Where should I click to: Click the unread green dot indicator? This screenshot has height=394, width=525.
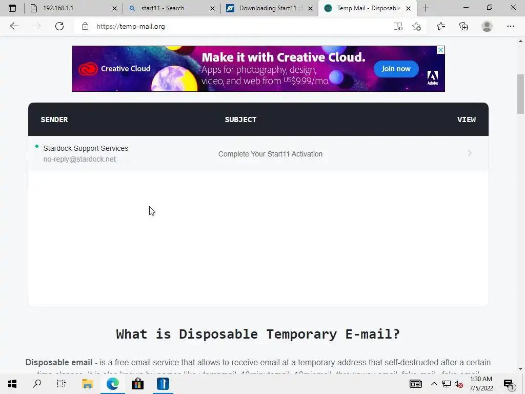37,146
